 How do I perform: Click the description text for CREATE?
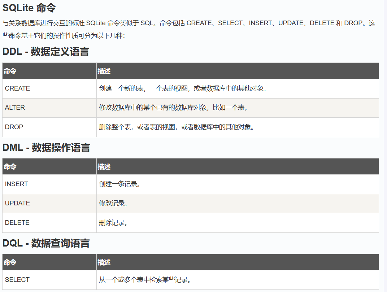[x=184, y=88]
